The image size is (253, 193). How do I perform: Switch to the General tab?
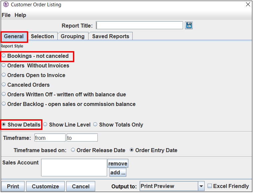[x=14, y=36]
